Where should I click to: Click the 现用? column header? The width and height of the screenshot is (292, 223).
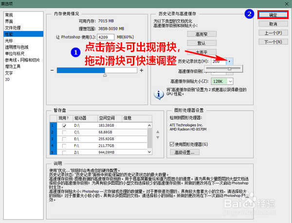65,118
